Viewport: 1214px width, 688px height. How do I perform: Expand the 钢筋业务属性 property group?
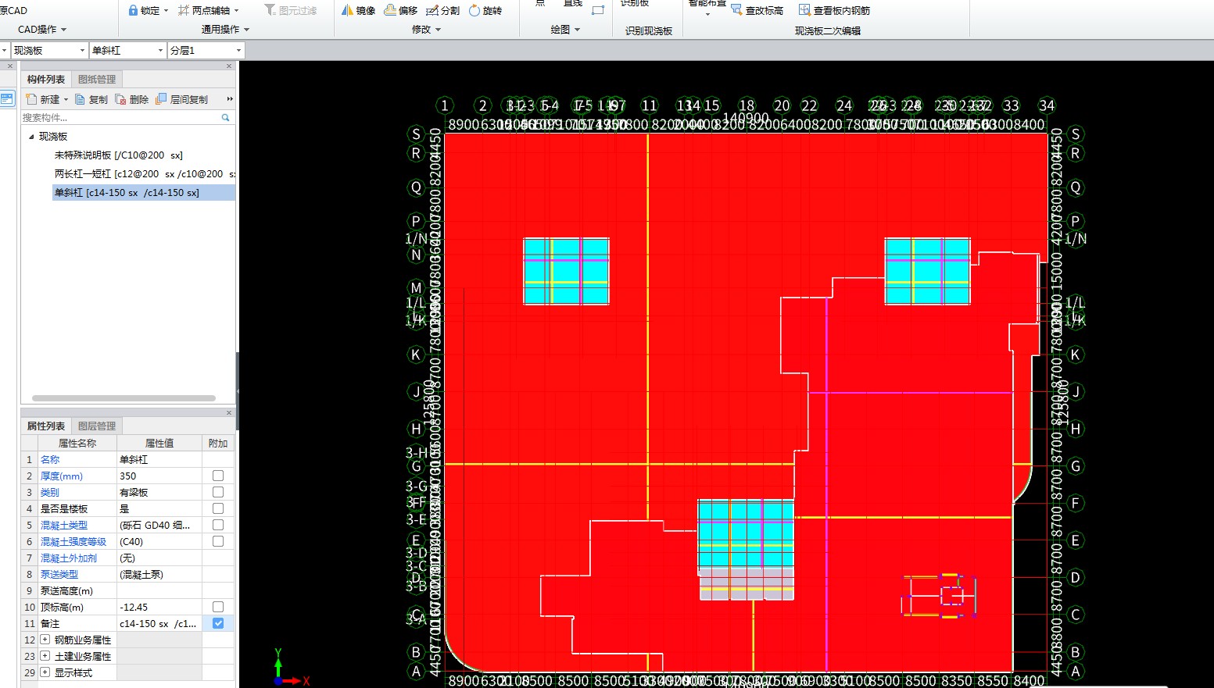point(45,640)
